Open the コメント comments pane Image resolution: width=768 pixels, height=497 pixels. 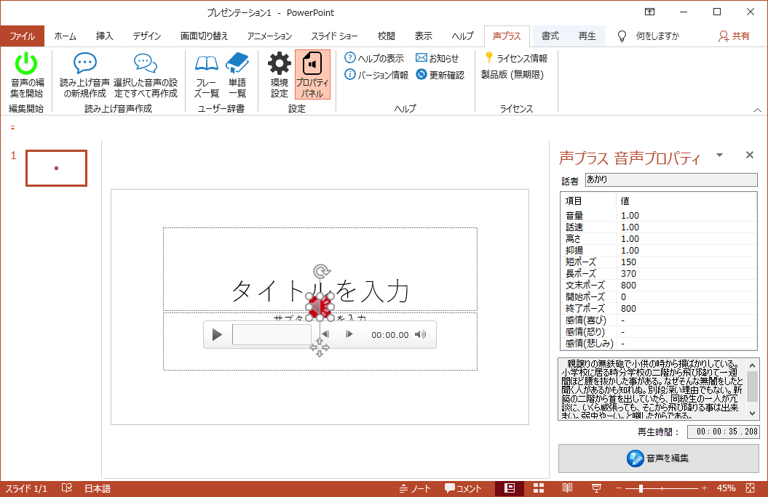(463, 488)
